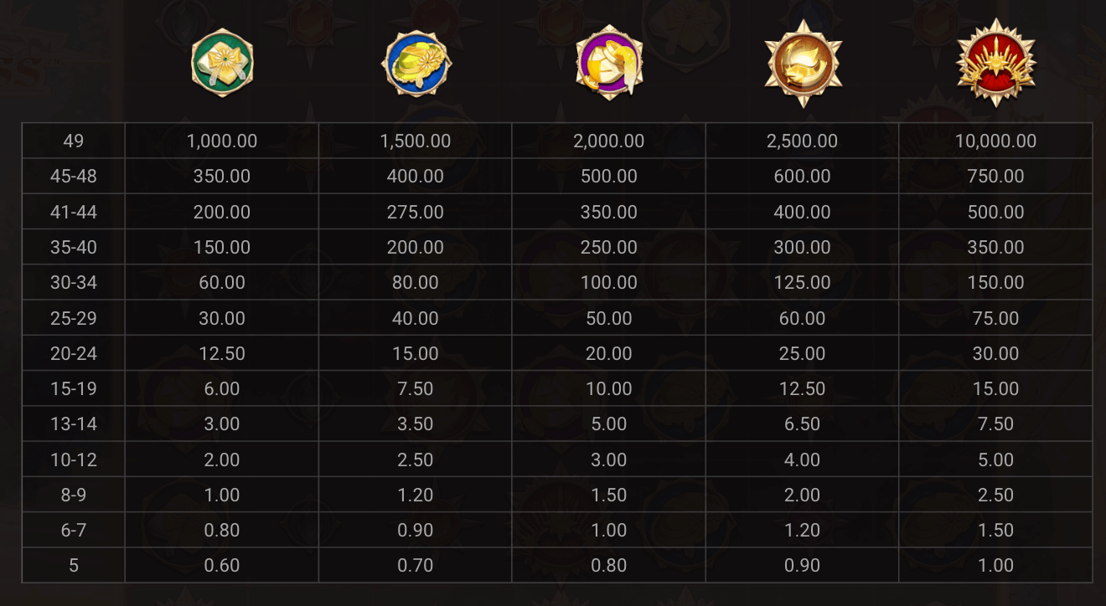Click the 8-9 cluster size row label
1106x606 pixels.
(x=74, y=496)
